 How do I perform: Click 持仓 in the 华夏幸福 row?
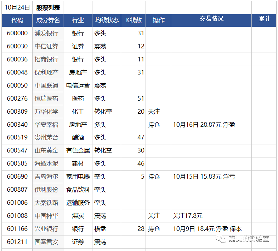click(x=158, y=125)
